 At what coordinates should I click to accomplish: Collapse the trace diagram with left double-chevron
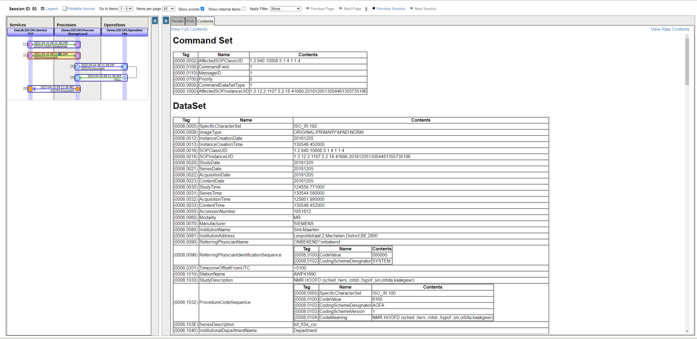click(x=155, y=20)
